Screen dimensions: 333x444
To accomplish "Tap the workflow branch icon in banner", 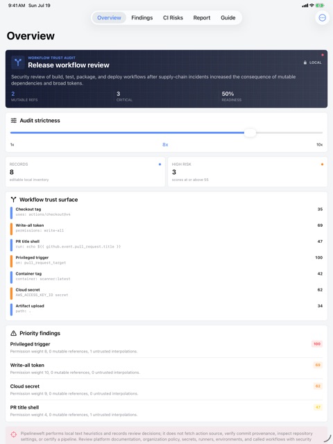I will [x=18, y=62].
